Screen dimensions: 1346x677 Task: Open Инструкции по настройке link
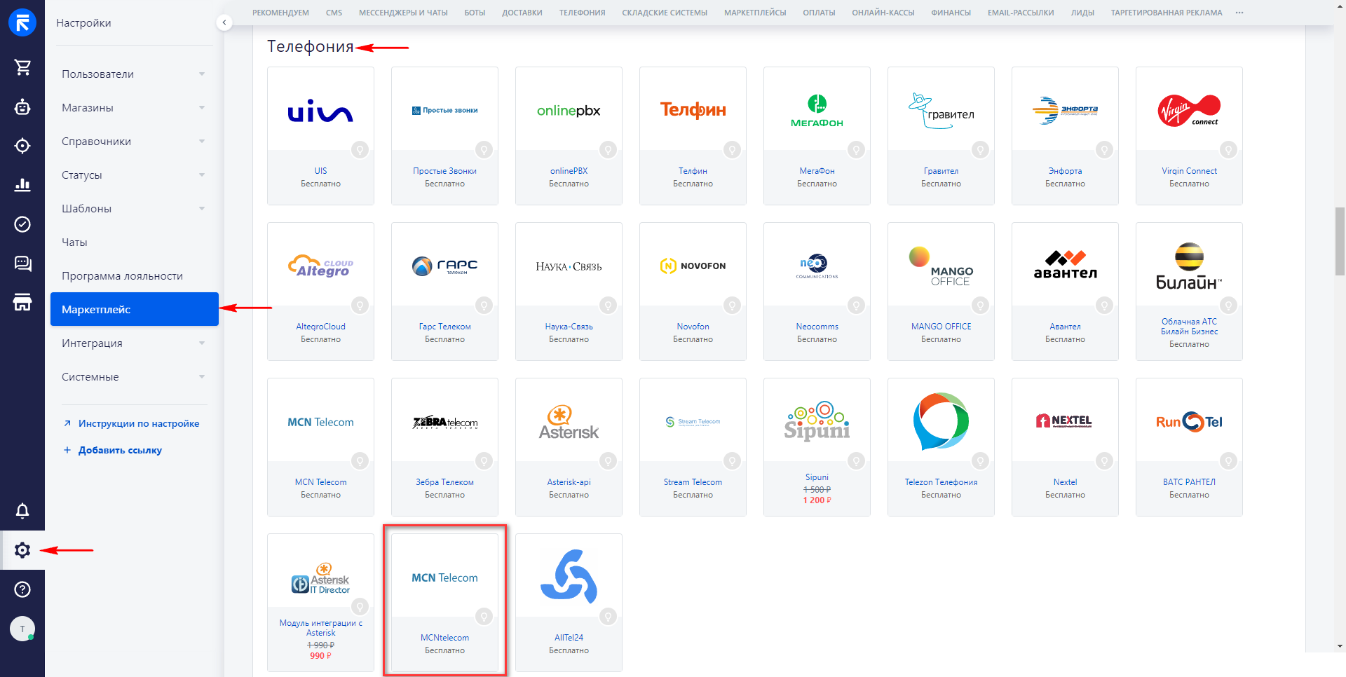139,423
